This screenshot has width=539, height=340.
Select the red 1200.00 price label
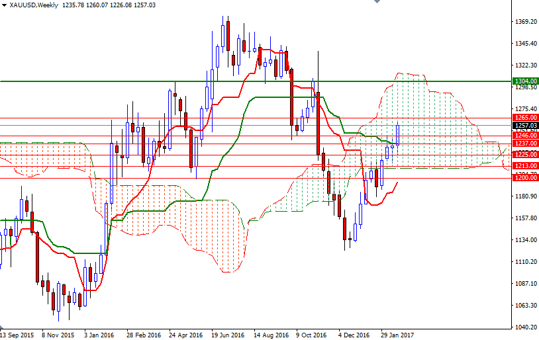[525, 178]
